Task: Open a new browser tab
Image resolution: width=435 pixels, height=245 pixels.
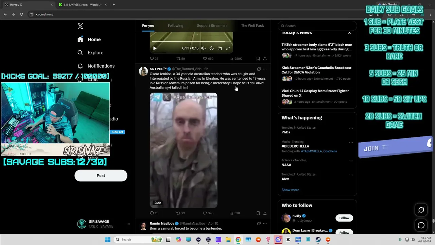Action: (x=114, y=5)
